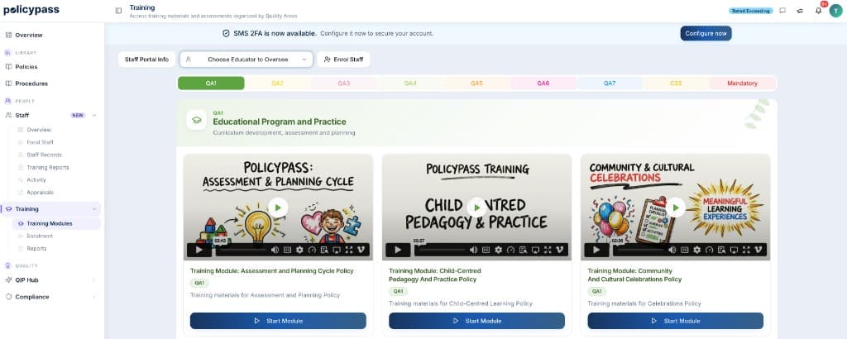847x339 pixels.
Task: Click Vimeo logo on Assessment & Planning Cycle video
Action: click(x=361, y=250)
